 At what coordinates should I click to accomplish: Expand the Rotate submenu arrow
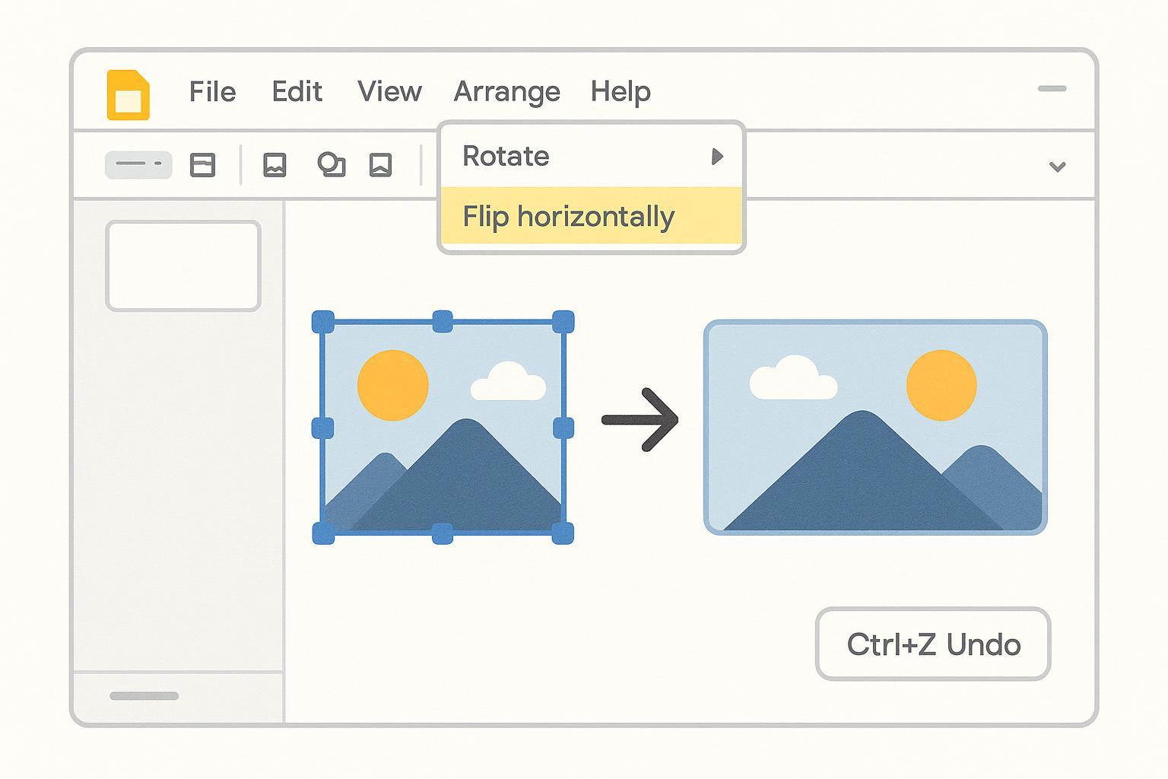pyautogui.click(x=717, y=157)
